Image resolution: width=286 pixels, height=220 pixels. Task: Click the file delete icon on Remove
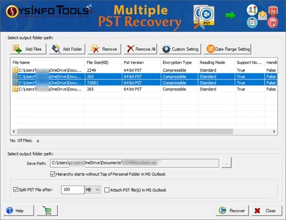tap(95, 49)
